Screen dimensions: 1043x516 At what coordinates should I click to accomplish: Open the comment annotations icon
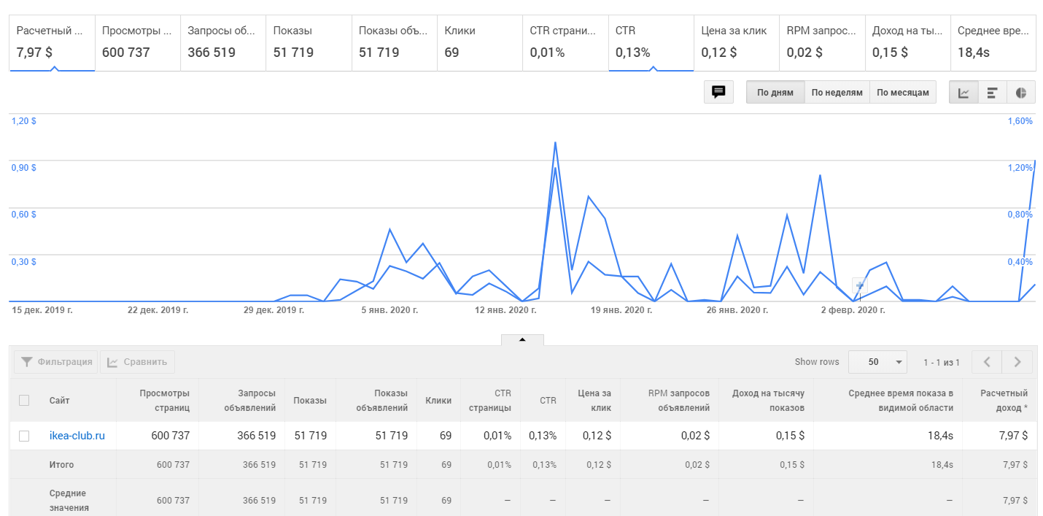point(718,92)
